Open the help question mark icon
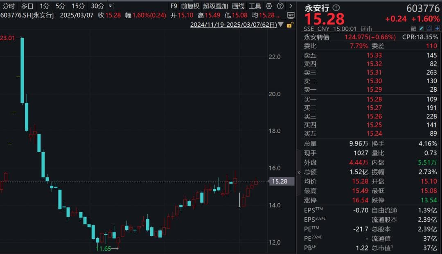Screen dimensions: 442x254 280,6
